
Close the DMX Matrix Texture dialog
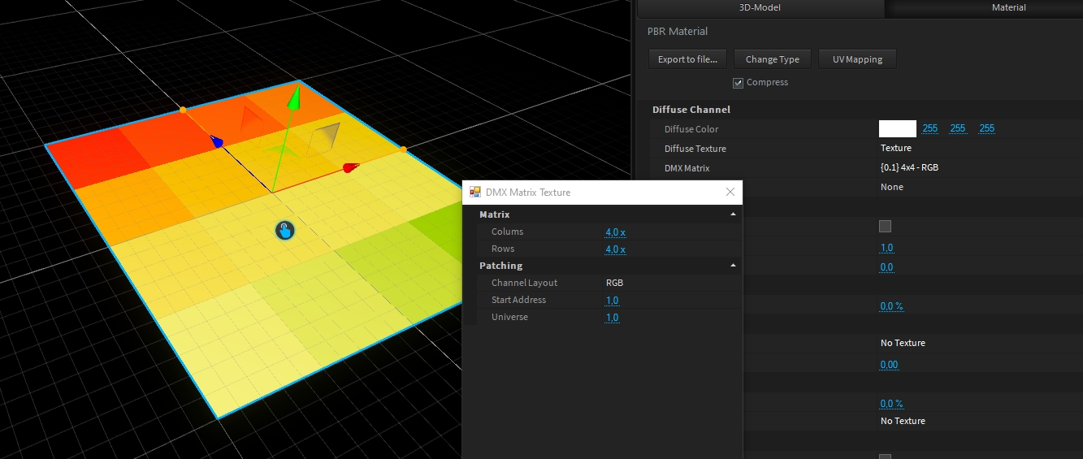730,193
